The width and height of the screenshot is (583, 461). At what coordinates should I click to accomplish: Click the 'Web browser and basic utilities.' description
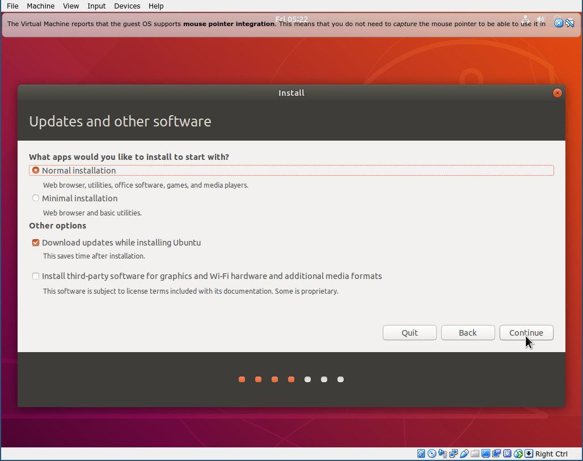pos(92,213)
